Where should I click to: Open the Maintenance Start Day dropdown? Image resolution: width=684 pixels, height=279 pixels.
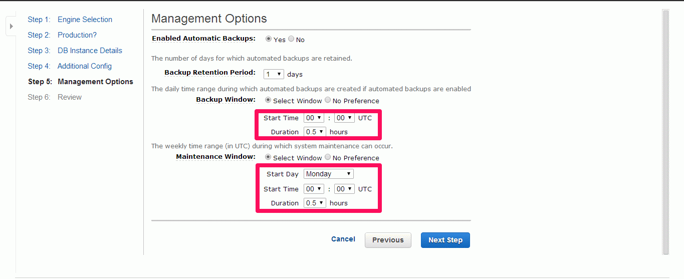329,174
